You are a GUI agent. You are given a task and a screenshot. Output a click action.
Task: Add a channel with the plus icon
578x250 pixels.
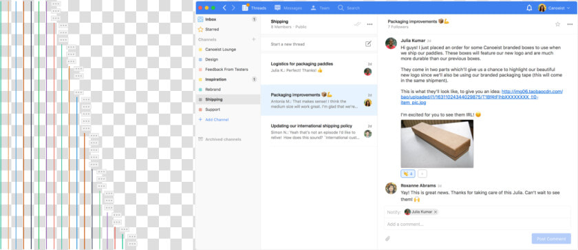click(x=253, y=39)
